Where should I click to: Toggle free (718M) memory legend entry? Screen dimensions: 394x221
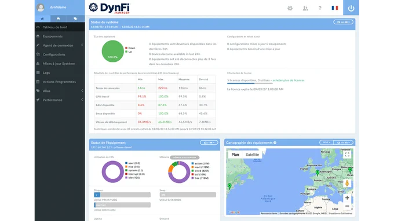click(200, 178)
